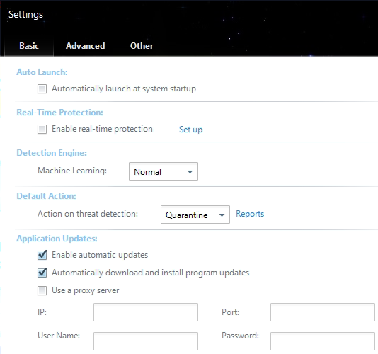Click the label Automatically launch at system startup
378x354 pixels.
click(x=124, y=88)
